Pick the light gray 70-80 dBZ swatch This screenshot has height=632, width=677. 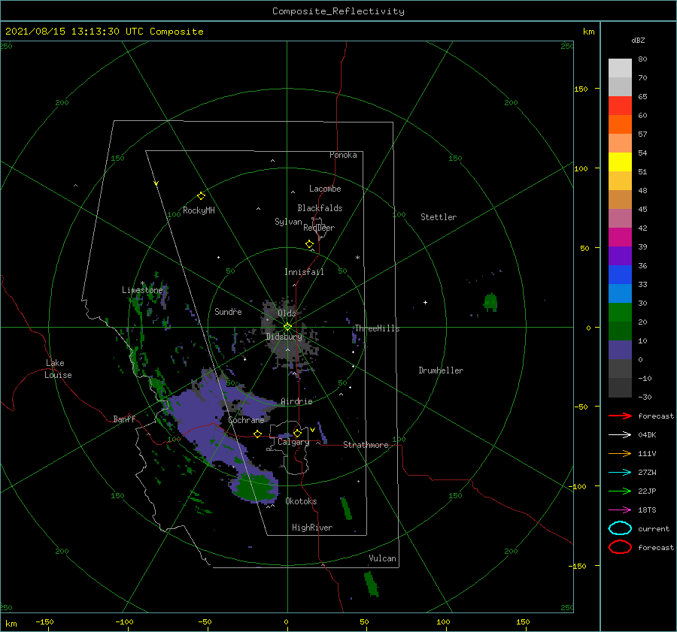click(620, 68)
